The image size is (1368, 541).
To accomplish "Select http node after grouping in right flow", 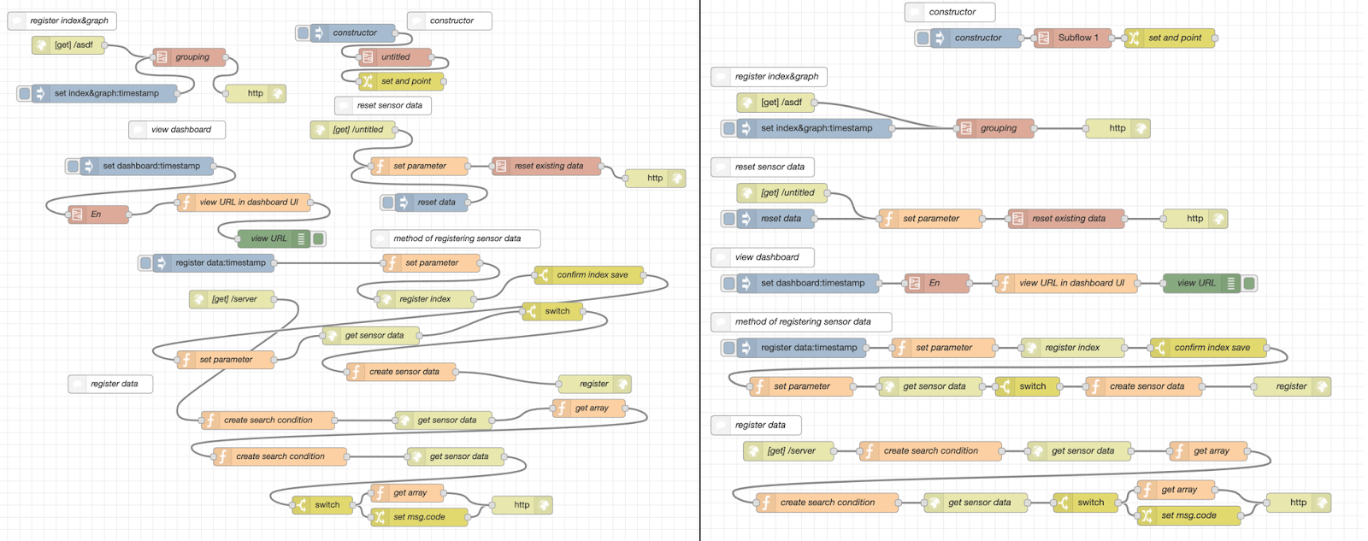I will click(1117, 128).
